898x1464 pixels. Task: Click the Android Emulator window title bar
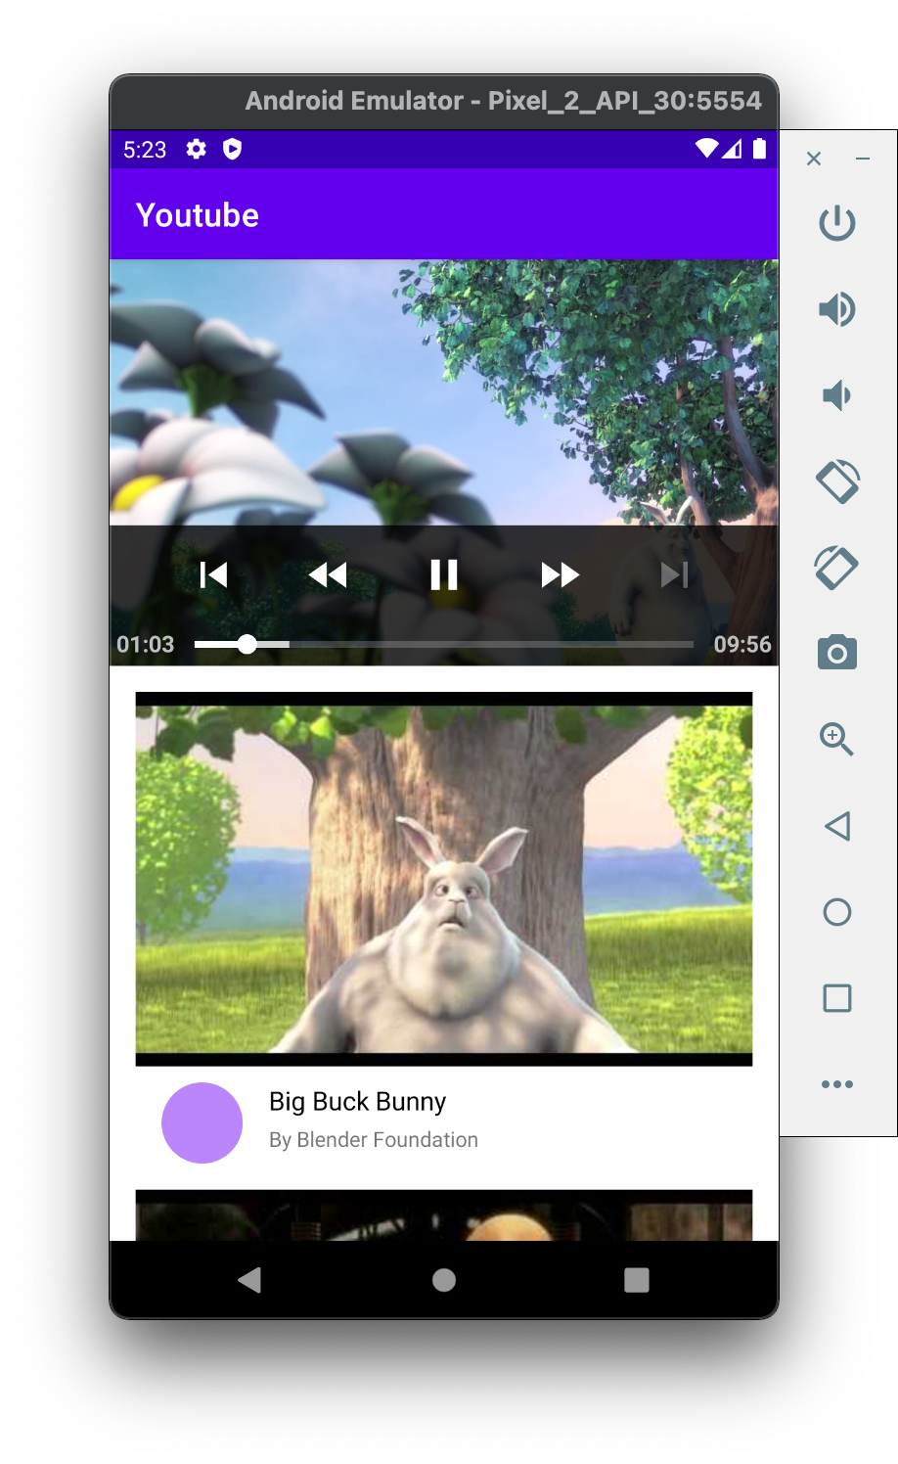(444, 101)
